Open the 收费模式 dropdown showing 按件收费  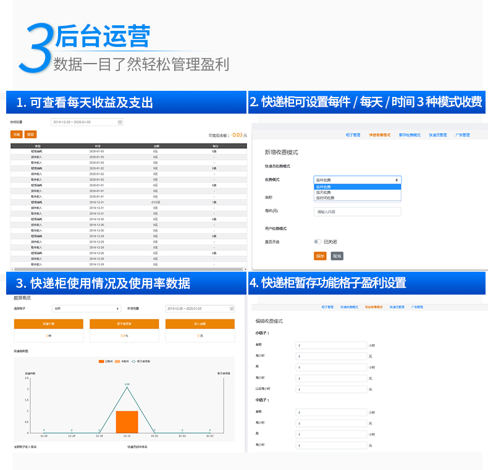click(x=357, y=180)
